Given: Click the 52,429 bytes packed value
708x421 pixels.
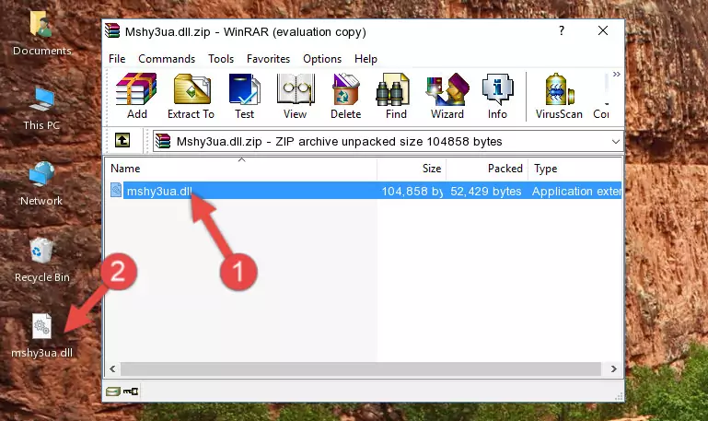Looking at the screenshot, I should (x=486, y=191).
